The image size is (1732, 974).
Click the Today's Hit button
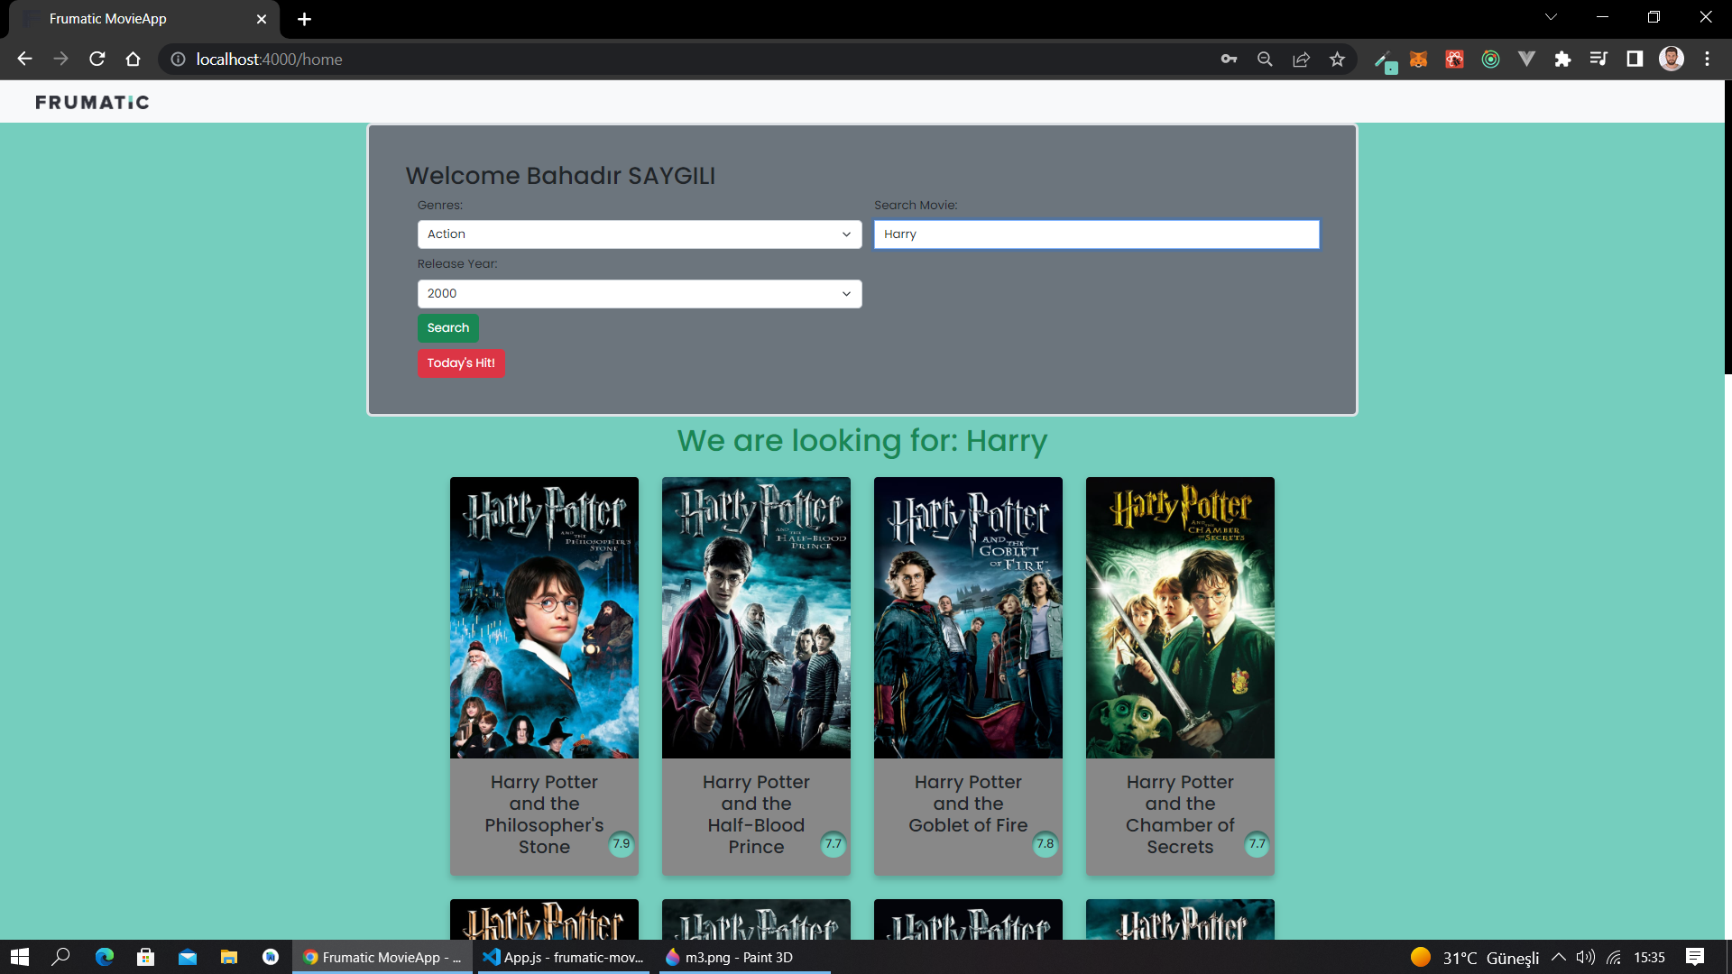pos(461,363)
